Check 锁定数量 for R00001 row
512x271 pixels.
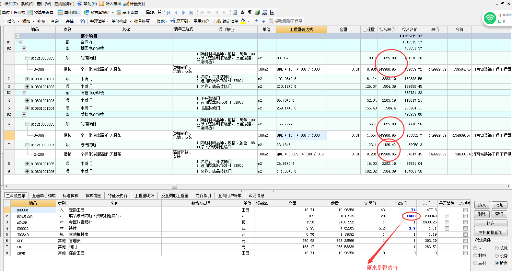[465, 210]
